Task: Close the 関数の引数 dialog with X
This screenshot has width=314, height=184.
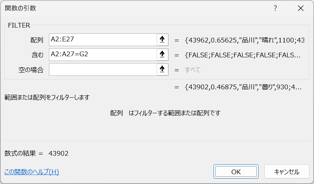Action: (x=301, y=8)
